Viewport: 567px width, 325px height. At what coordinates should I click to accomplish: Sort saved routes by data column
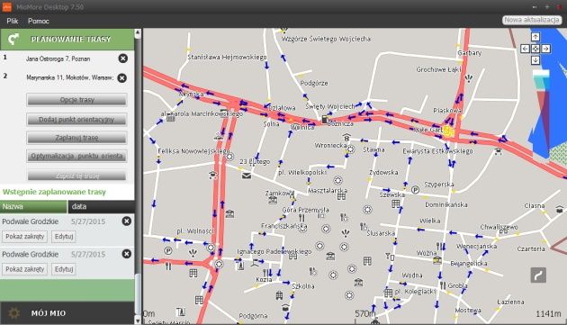pos(101,207)
